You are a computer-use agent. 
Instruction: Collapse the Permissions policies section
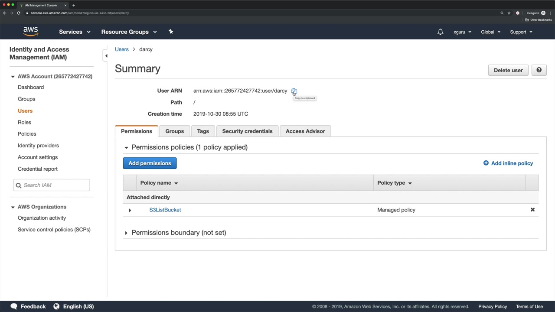126,147
